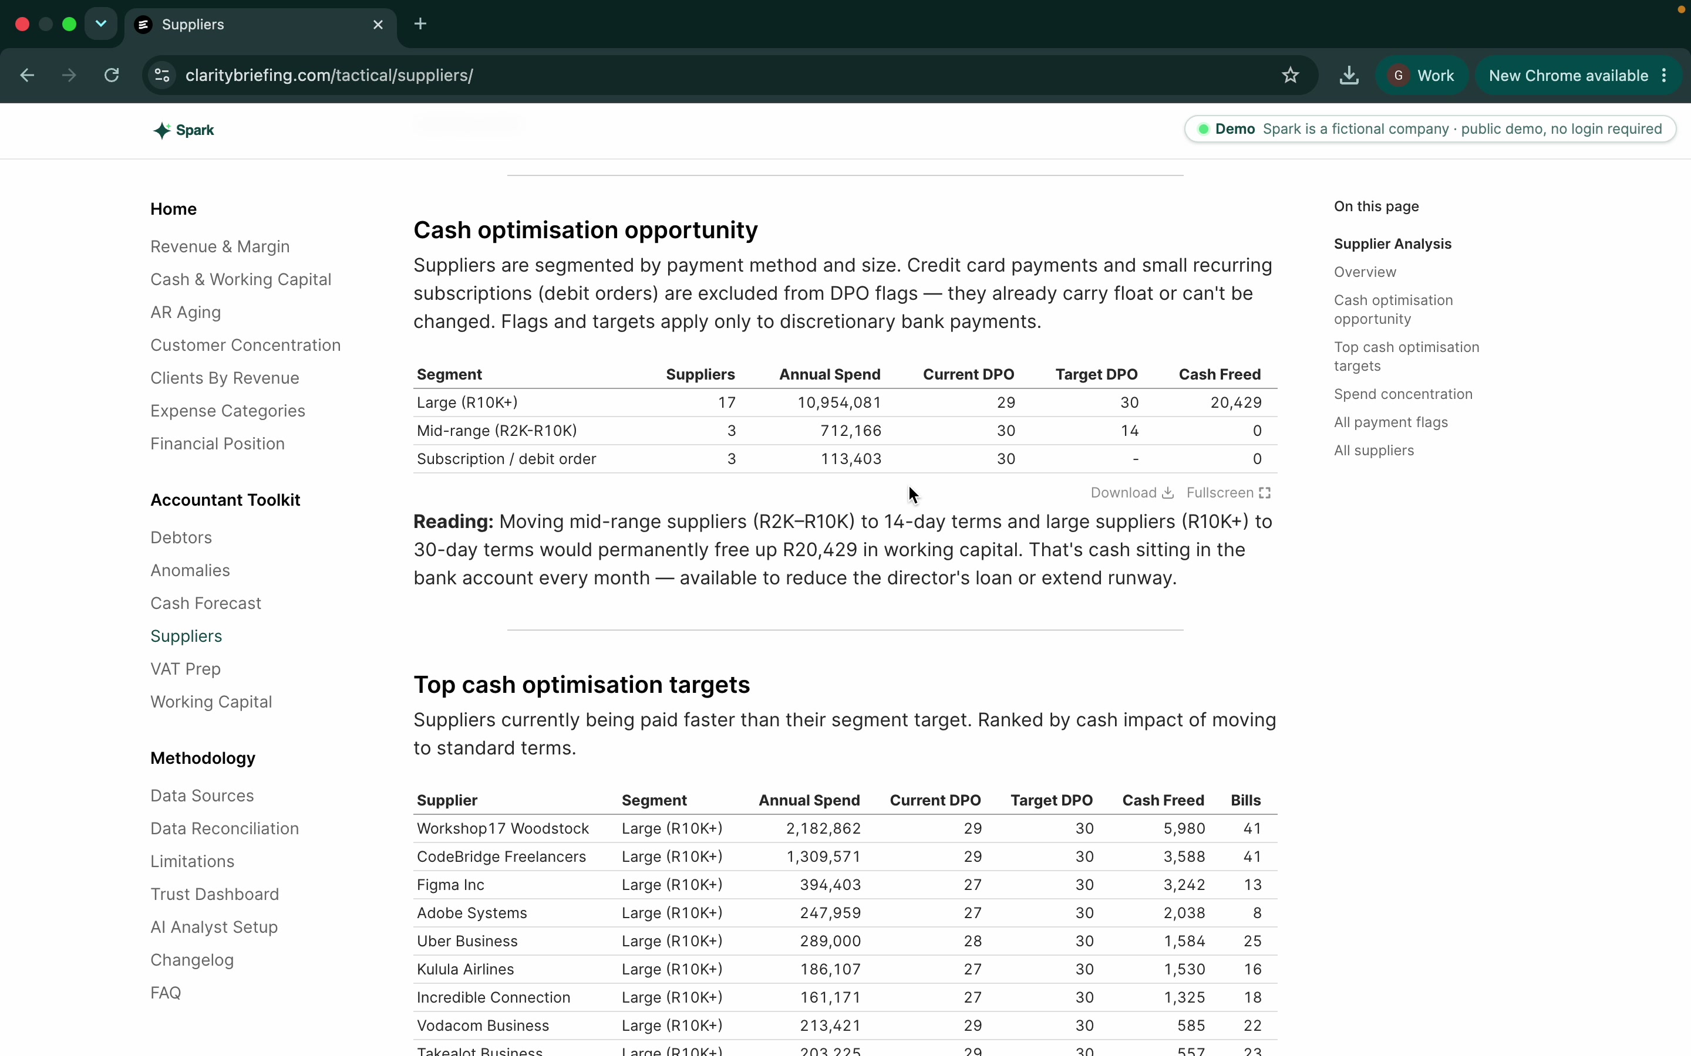Click Workshop17 Woodstock supplier row
Screen dimensions: 1691x1056
pyautogui.click(x=845, y=828)
